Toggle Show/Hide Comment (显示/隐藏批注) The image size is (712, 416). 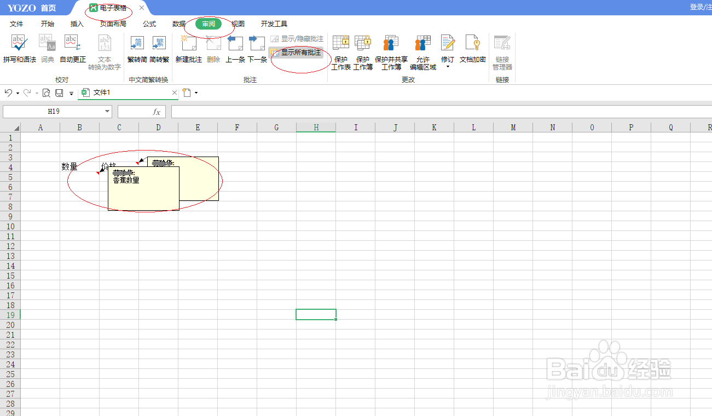296,39
